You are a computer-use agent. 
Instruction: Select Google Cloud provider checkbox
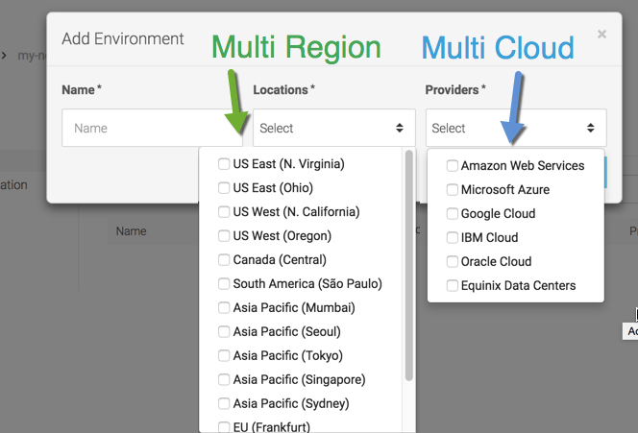tap(453, 214)
